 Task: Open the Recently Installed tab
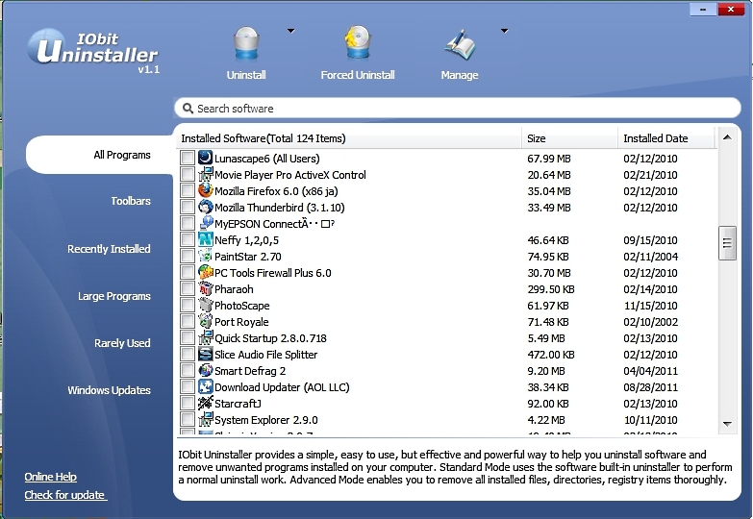[109, 249]
